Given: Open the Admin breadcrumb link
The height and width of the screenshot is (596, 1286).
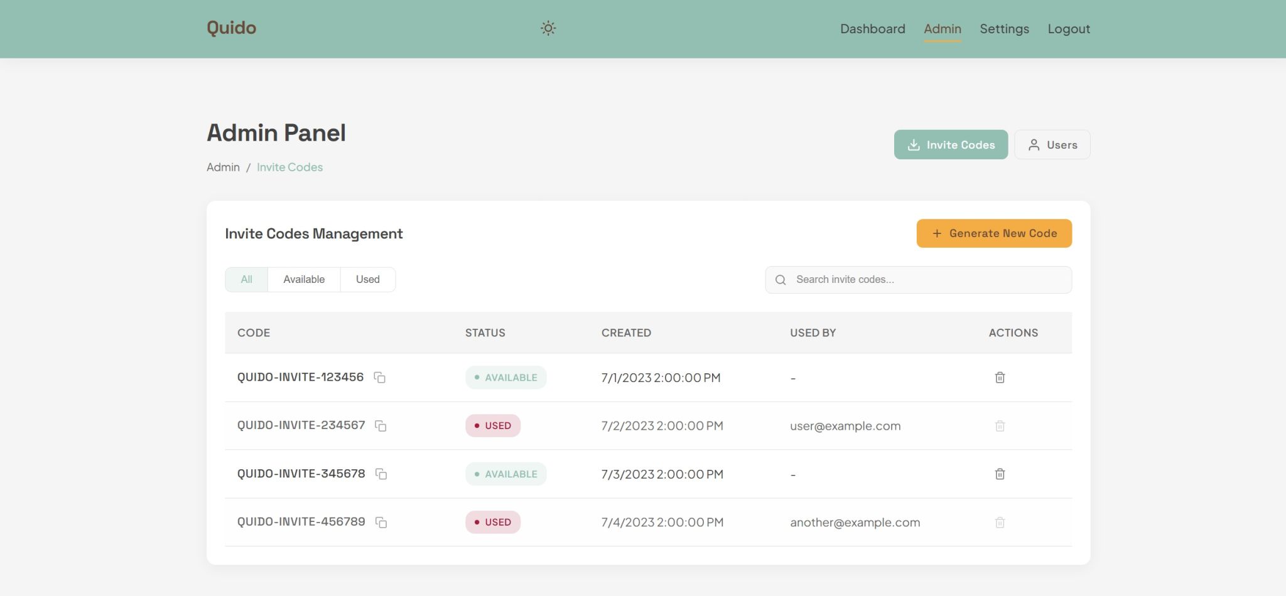Looking at the screenshot, I should point(223,167).
